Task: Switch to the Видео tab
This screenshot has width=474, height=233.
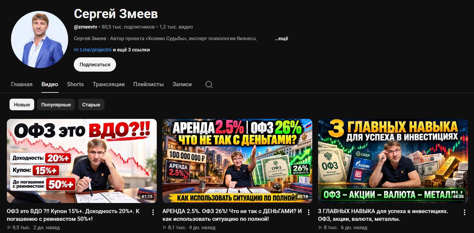Action: [x=50, y=84]
